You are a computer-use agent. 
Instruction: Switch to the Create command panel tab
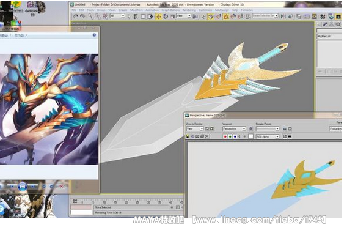pos(319,24)
